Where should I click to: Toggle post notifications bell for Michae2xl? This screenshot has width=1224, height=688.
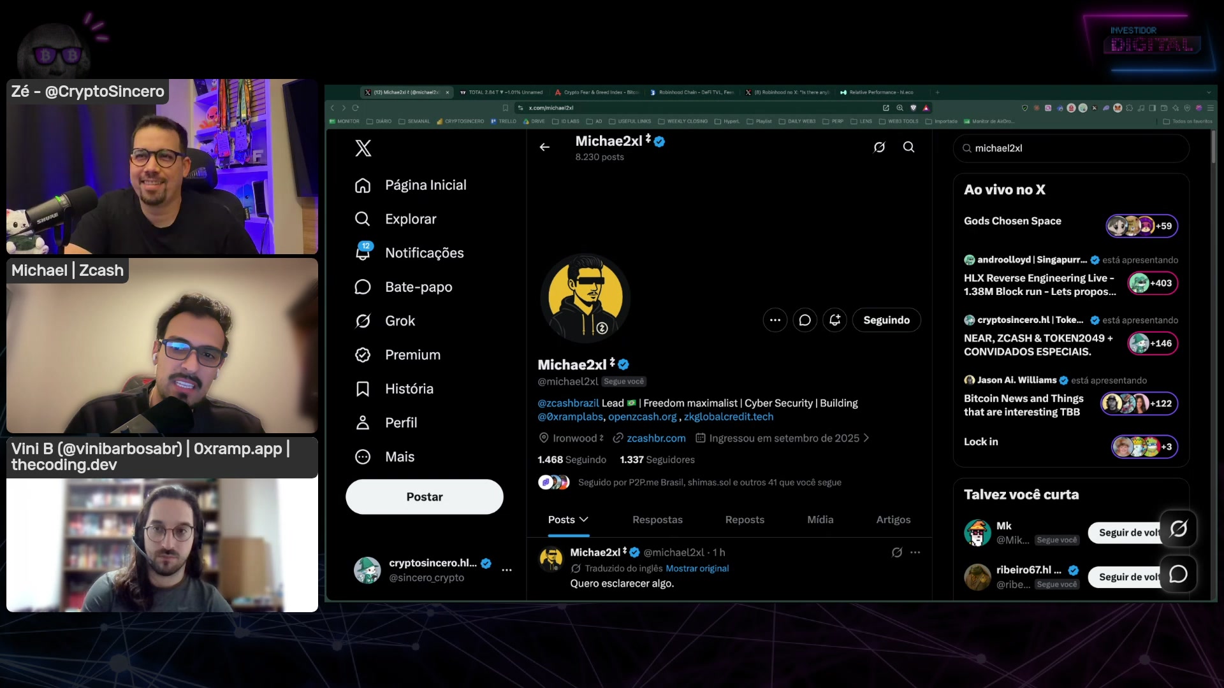coord(835,320)
